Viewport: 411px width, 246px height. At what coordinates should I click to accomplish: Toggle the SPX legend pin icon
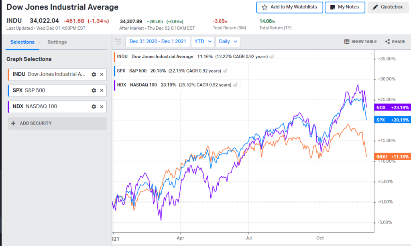tap(225, 71)
